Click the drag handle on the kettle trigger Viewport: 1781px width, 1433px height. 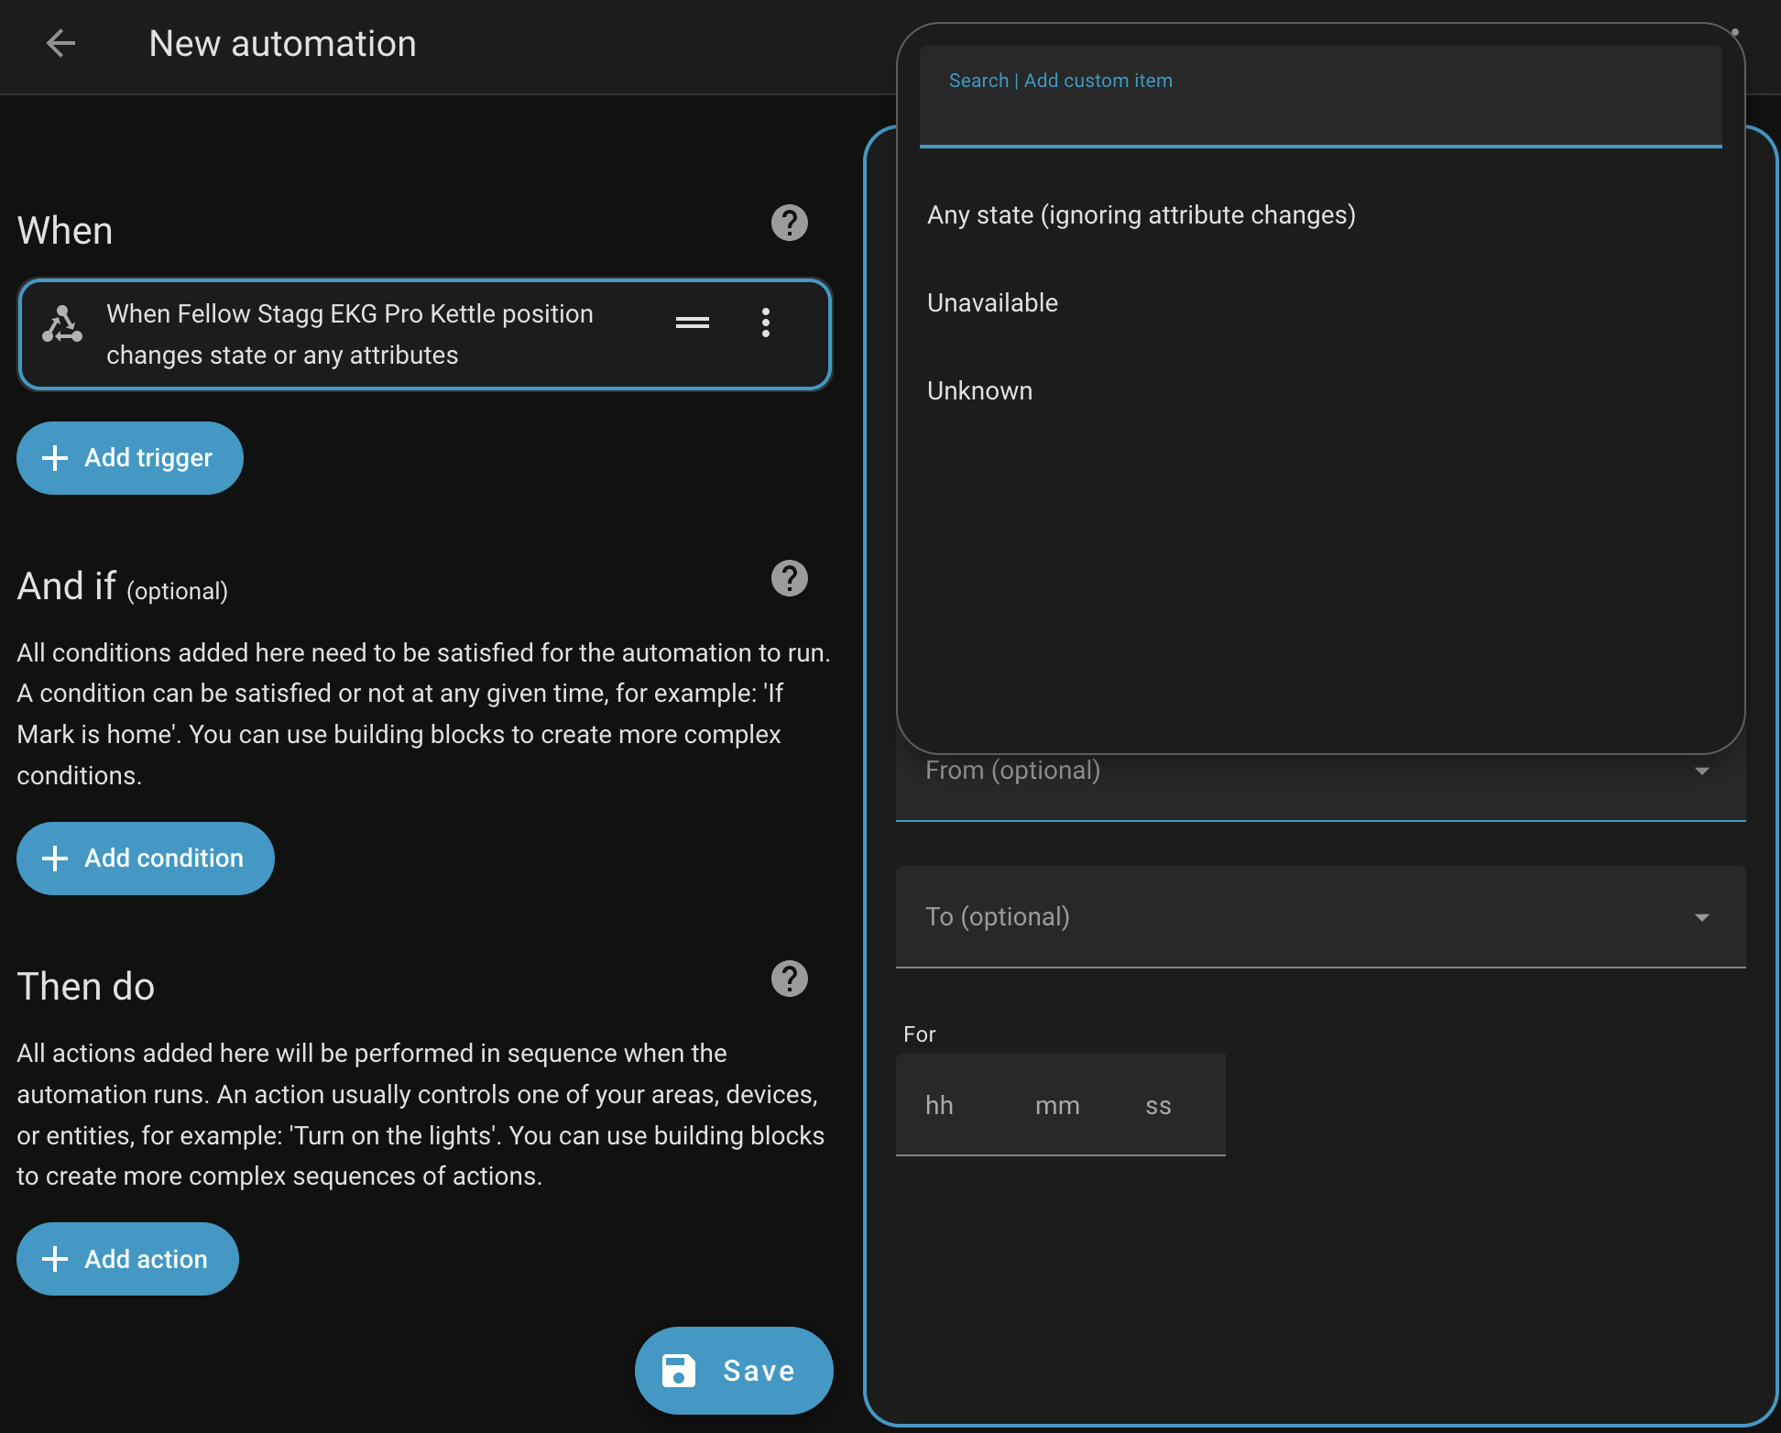(x=692, y=323)
